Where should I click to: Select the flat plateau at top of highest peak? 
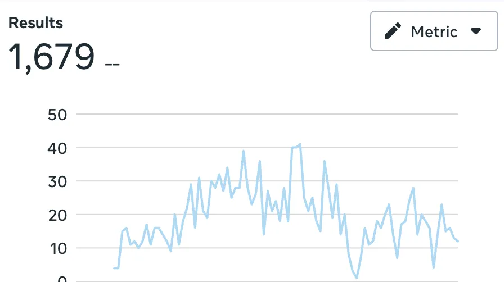click(296, 147)
